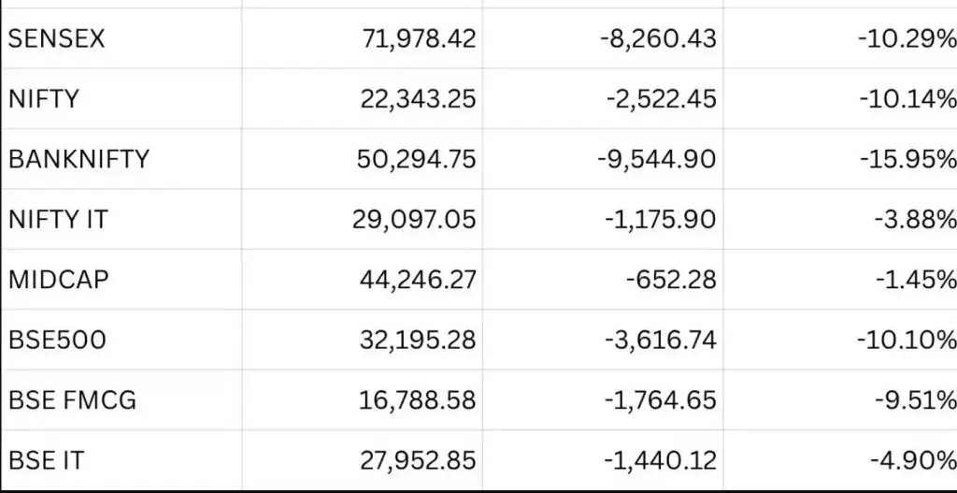The height and width of the screenshot is (493, 957).
Task: Select the SENSEX name cell
Action: (x=57, y=39)
